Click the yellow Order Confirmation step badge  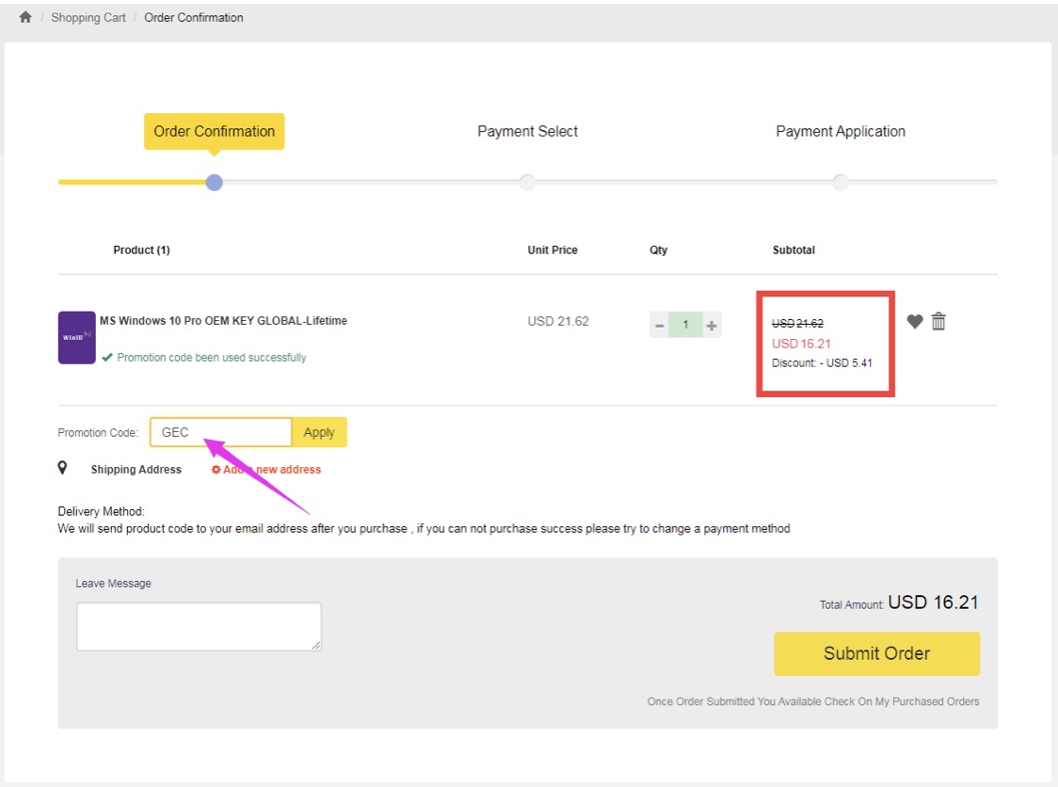tap(214, 132)
